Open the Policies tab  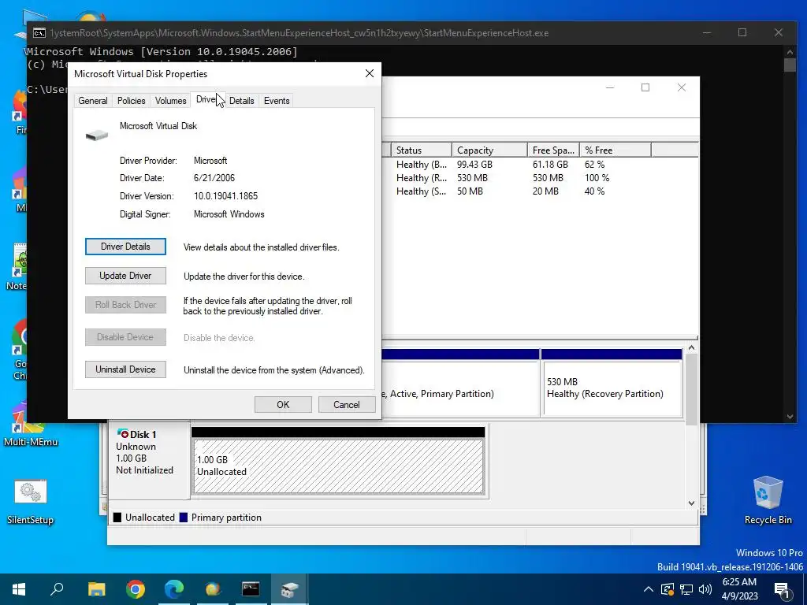tap(132, 101)
